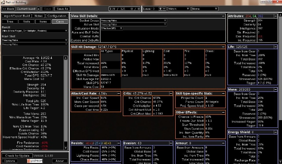Expand the Main Skill dropdown
The image size is (282, 164).
tap(34, 41)
